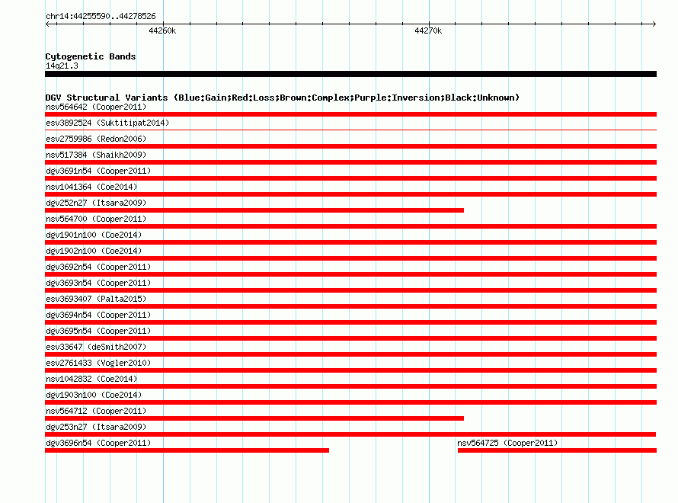
Task: Open dgv253n27 (Itsara2009) variant
Action: point(96,427)
